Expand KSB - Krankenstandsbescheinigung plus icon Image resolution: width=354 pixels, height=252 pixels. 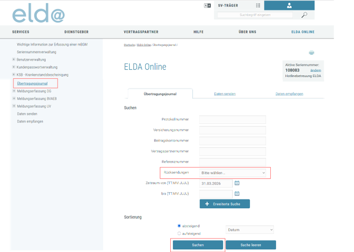(14, 74)
